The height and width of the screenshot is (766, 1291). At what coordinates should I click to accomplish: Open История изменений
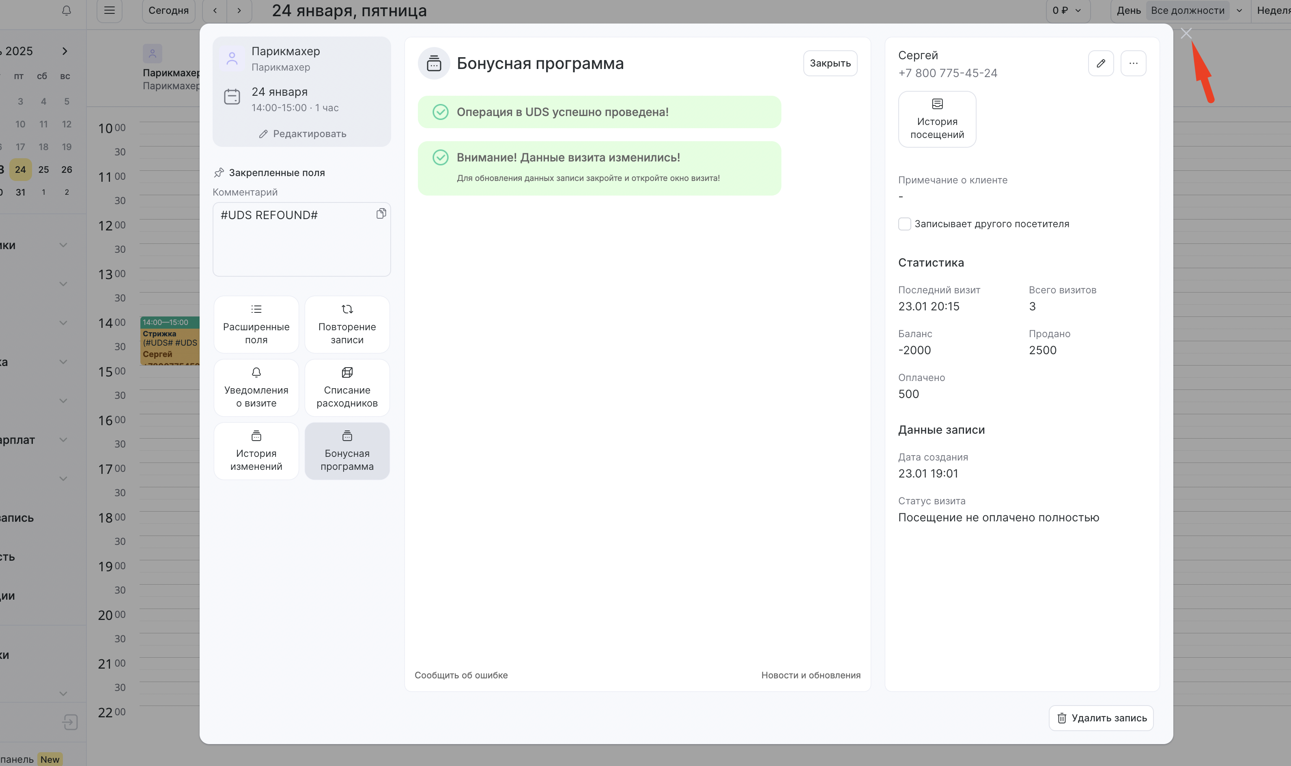point(256,451)
